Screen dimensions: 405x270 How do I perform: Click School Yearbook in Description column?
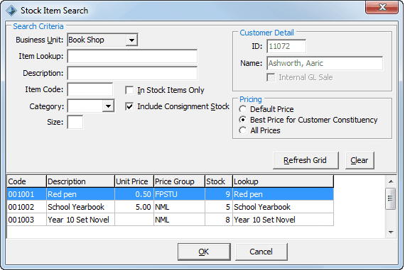pyautogui.click(x=80, y=207)
